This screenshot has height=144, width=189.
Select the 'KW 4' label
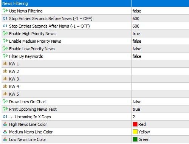(x=14, y=87)
